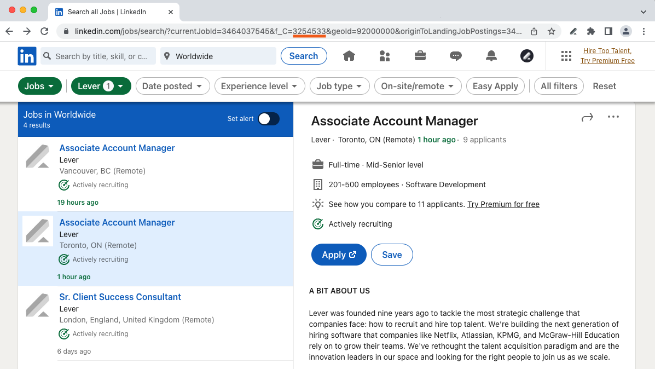Open the Try Premium for free link
Image resolution: width=655 pixels, height=369 pixels.
[503, 204]
